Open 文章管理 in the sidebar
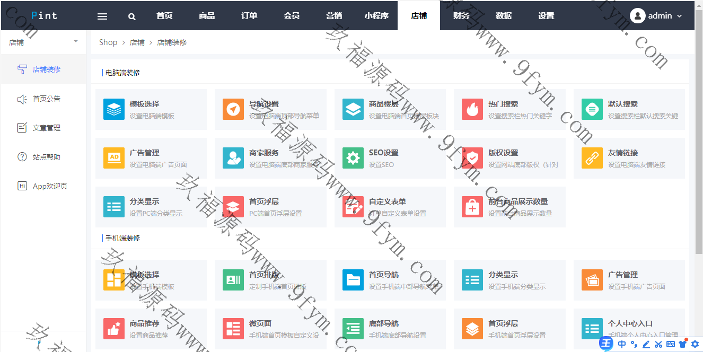The image size is (703, 352). (x=47, y=128)
